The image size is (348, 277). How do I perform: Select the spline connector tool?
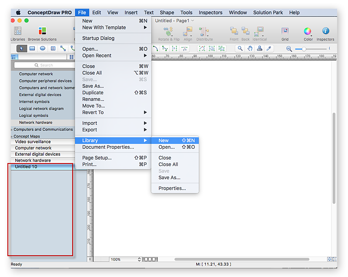165,48
